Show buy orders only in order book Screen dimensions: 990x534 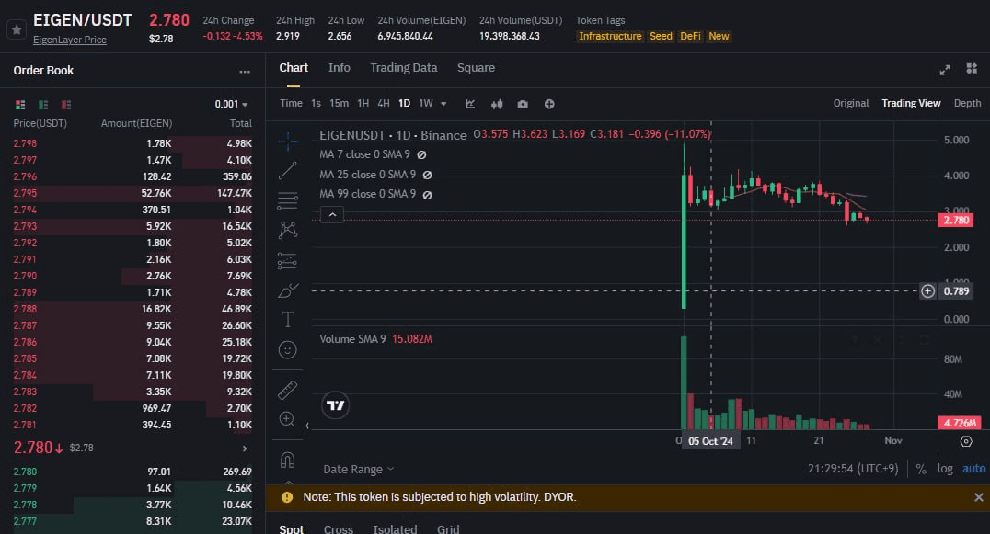tap(43, 105)
